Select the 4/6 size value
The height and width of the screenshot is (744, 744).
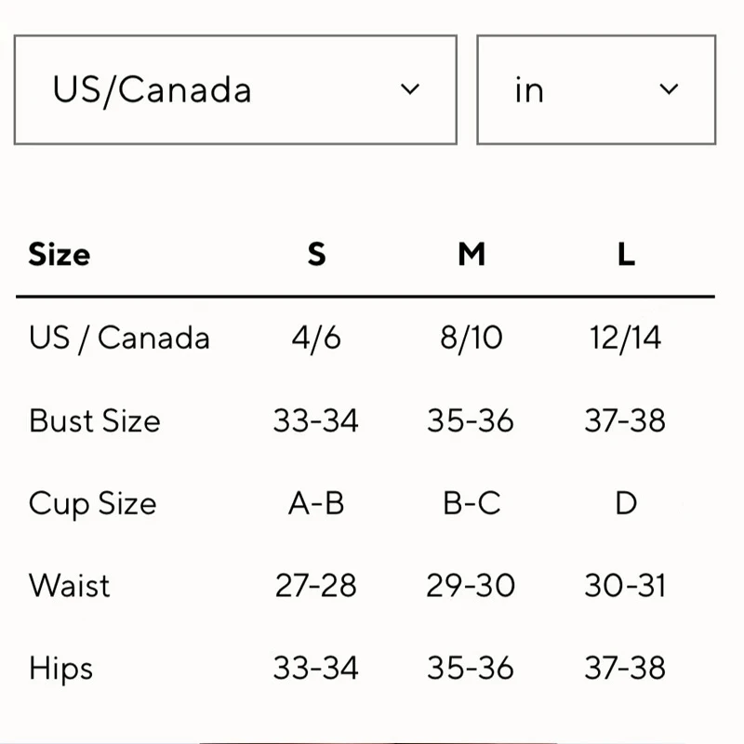(x=317, y=338)
